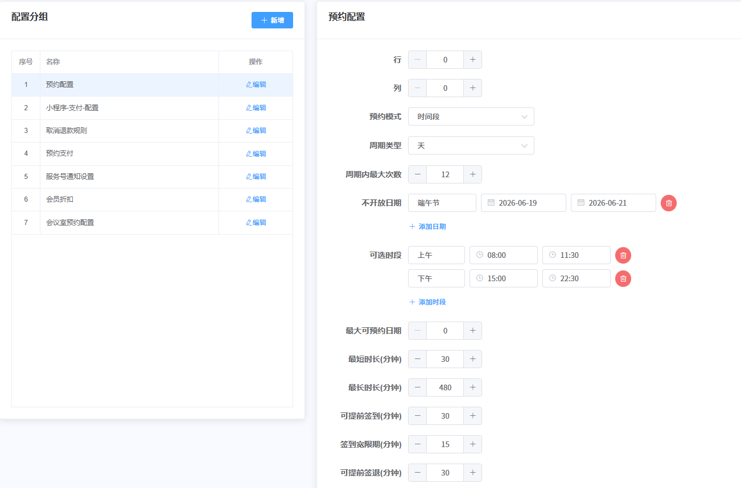741x488 pixels.
Task: Increase 签到宽限期(分钟) value
Action: click(x=473, y=444)
